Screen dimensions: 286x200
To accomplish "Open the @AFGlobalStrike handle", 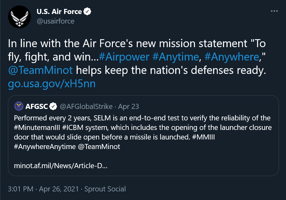I will (x=86, y=106).
